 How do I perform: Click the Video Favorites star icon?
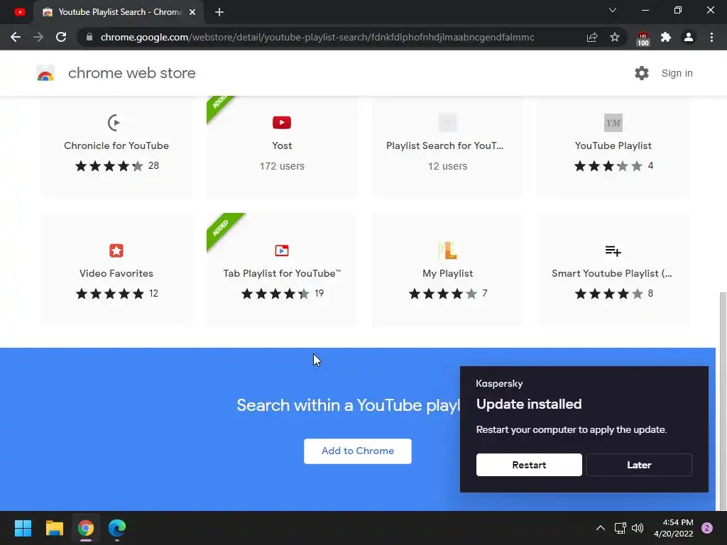[x=116, y=251]
